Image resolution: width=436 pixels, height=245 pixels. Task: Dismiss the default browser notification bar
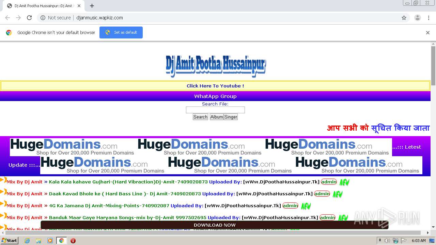[x=428, y=33]
